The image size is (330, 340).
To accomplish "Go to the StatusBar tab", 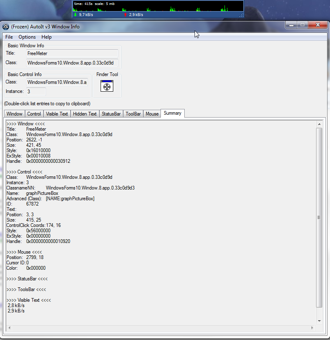I will tap(111, 114).
